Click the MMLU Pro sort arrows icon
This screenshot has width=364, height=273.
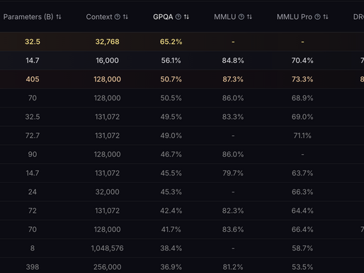(x=326, y=17)
